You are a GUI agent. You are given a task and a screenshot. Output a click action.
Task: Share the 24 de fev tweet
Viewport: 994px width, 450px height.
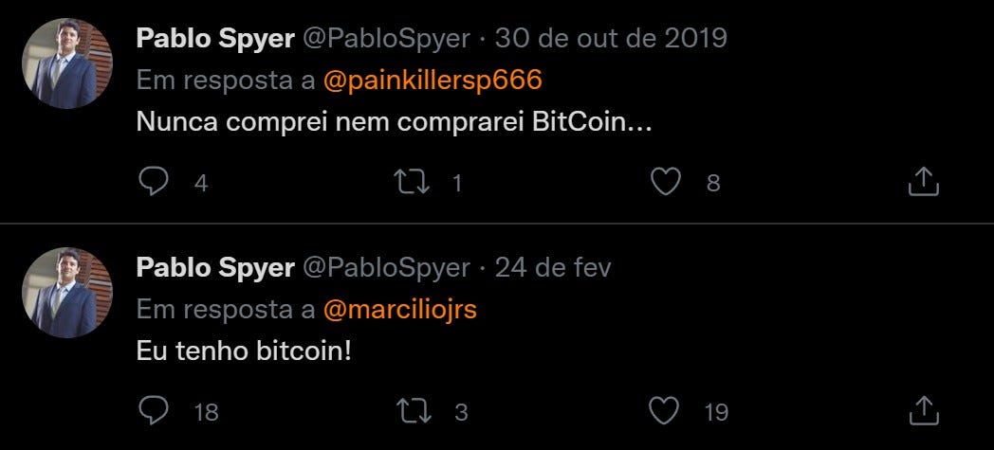pos(923,410)
